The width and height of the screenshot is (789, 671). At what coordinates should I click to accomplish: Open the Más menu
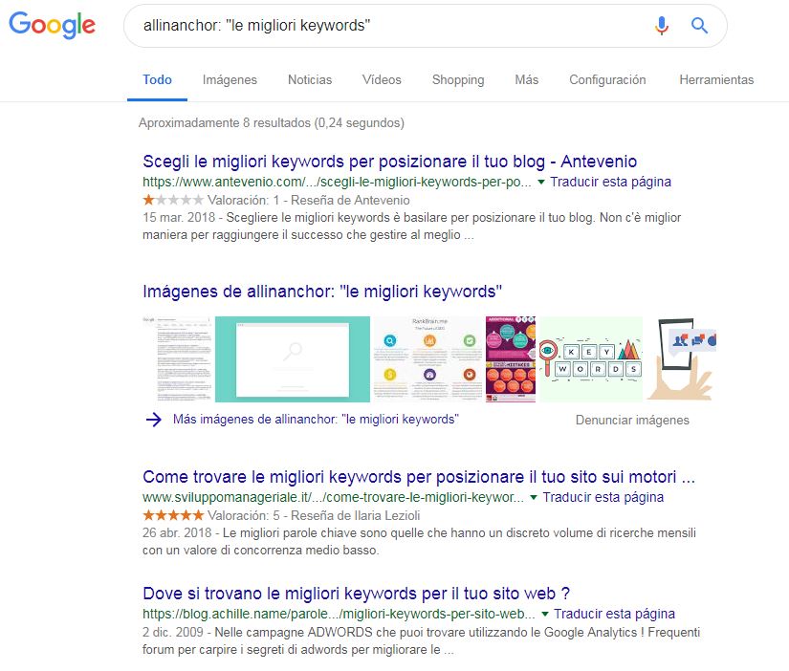pyautogui.click(x=526, y=80)
